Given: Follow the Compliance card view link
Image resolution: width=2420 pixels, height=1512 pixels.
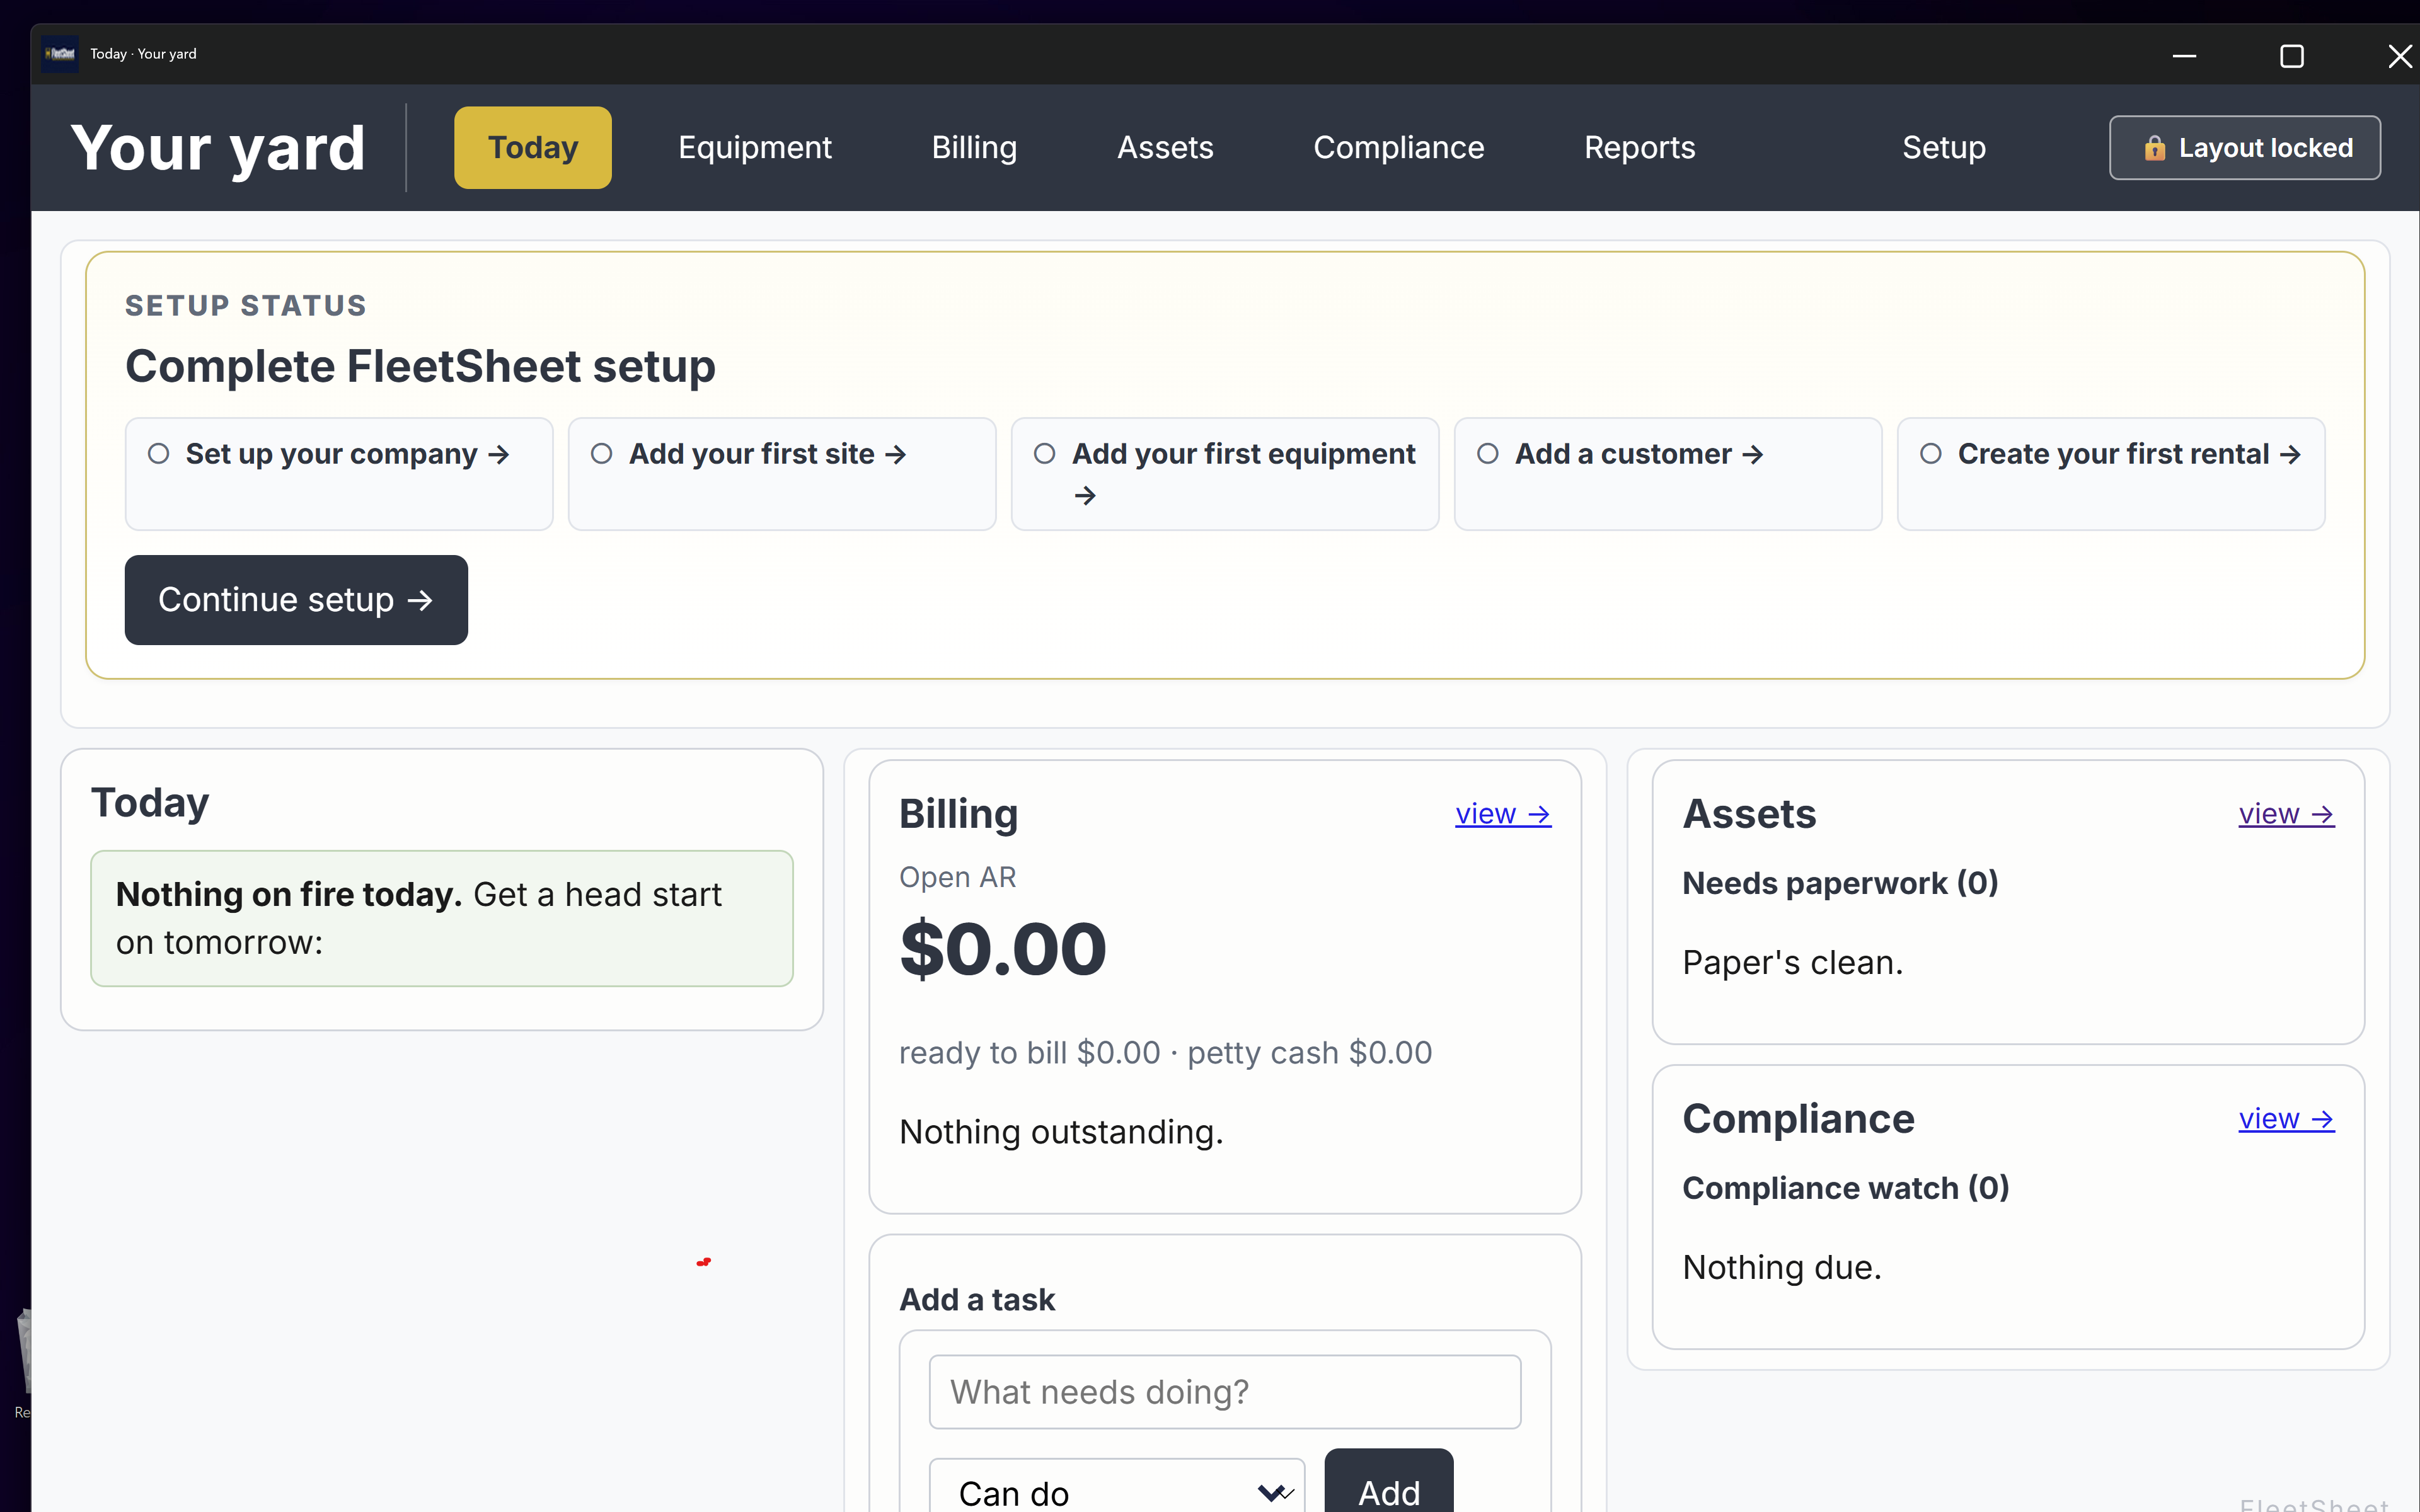Looking at the screenshot, I should 2286,1119.
